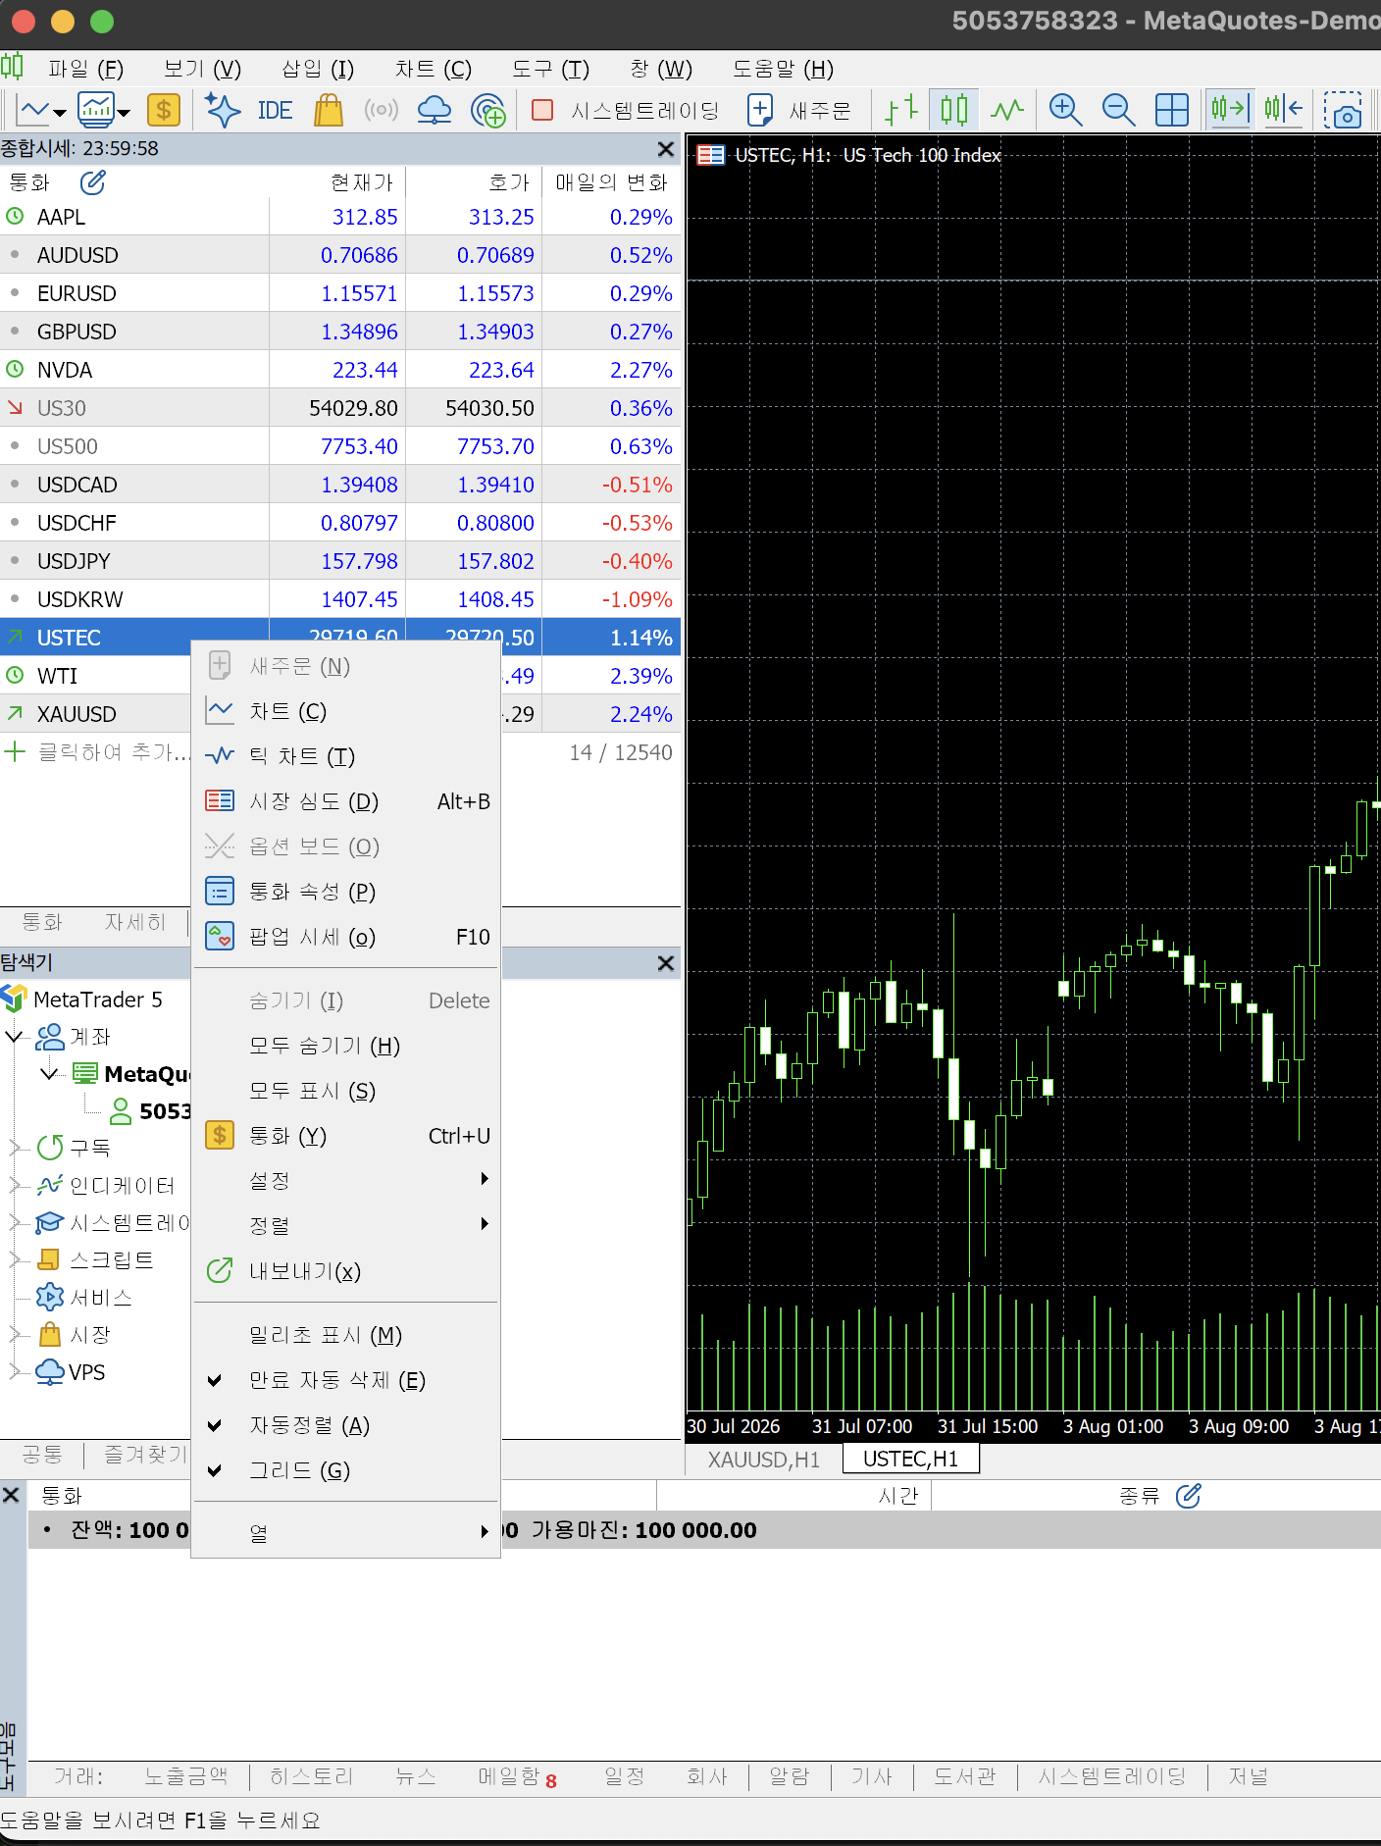Choose 모두 숨기기 (H) from context menu
The width and height of the screenshot is (1381, 1846).
pos(346,1047)
